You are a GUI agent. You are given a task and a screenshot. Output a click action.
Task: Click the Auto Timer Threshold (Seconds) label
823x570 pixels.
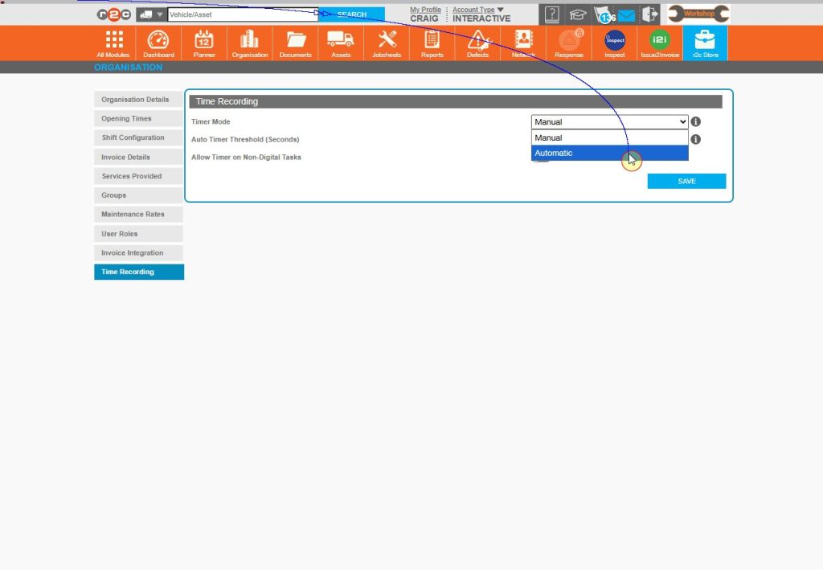[245, 140]
